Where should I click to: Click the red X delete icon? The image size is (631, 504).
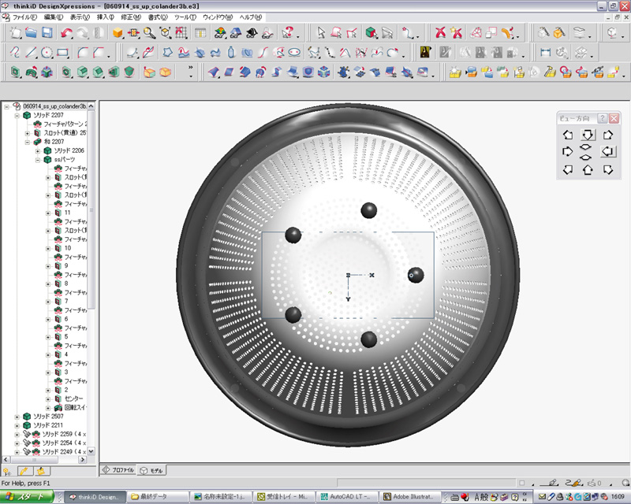click(x=441, y=32)
